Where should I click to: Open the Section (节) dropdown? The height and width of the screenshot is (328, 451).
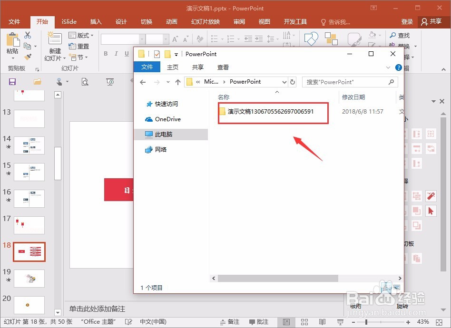pos(79,57)
